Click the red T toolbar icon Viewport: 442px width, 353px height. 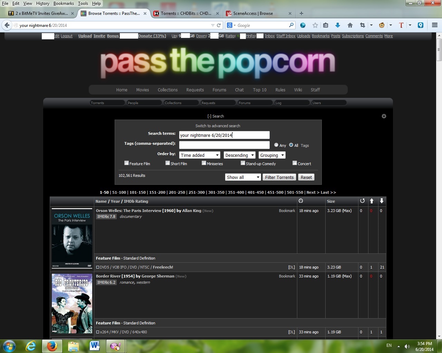[x=401, y=25]
